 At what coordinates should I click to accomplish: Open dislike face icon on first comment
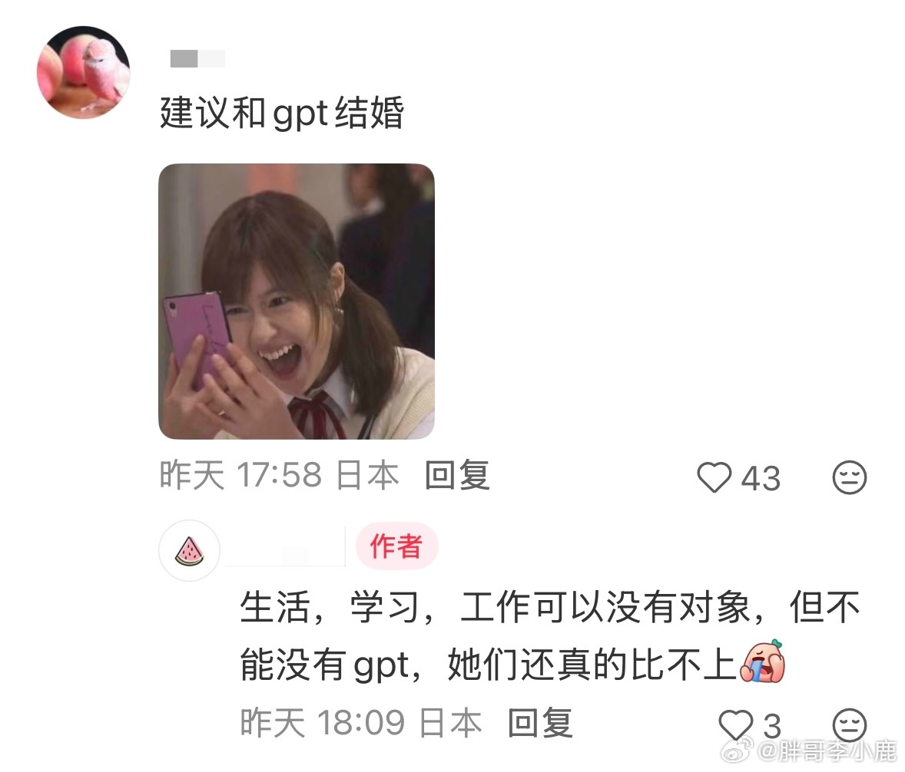849,477
